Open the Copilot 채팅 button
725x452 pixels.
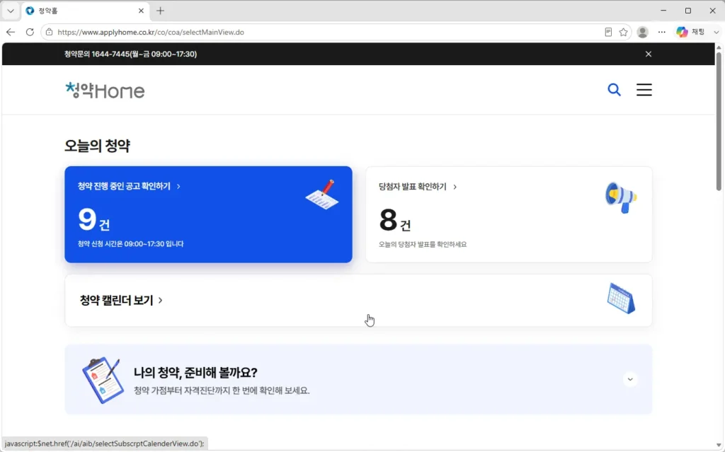pyautogui.click(x=690, y=32)
